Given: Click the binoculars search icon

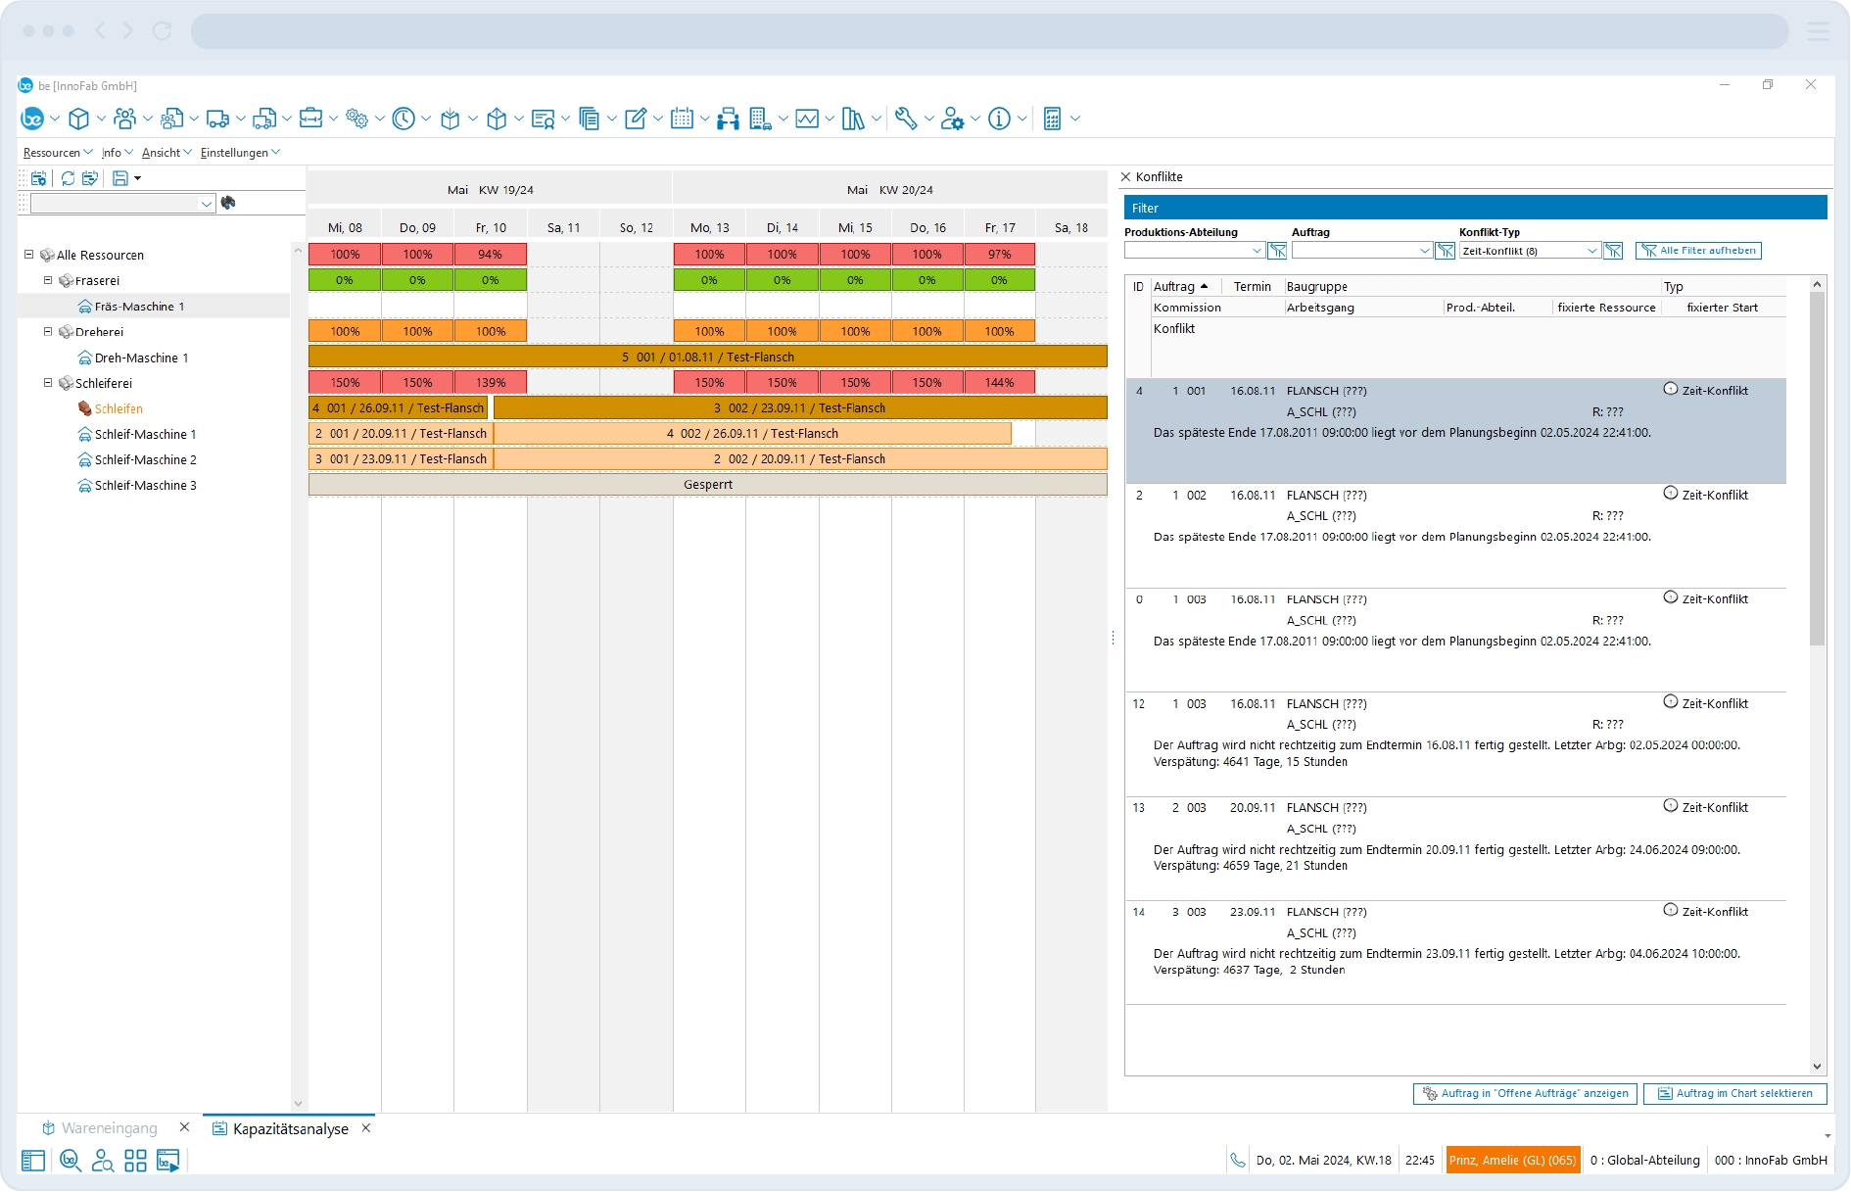Looking at the screenshot, I should coord(228,203).
